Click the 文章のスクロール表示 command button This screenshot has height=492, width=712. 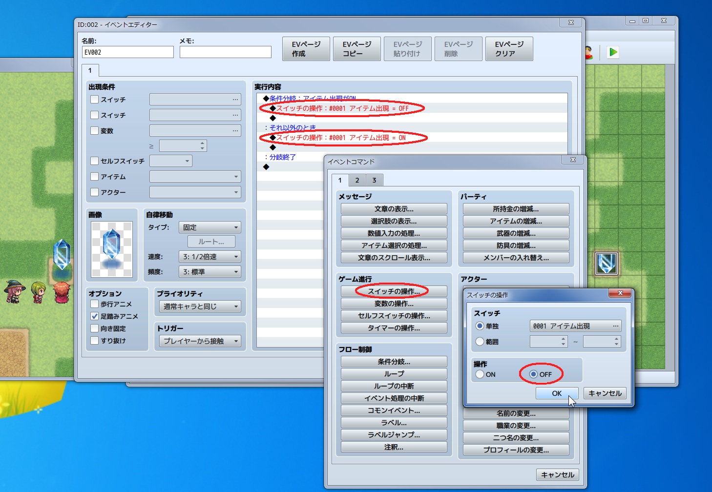pyautogui.click(x=394, y=258)
